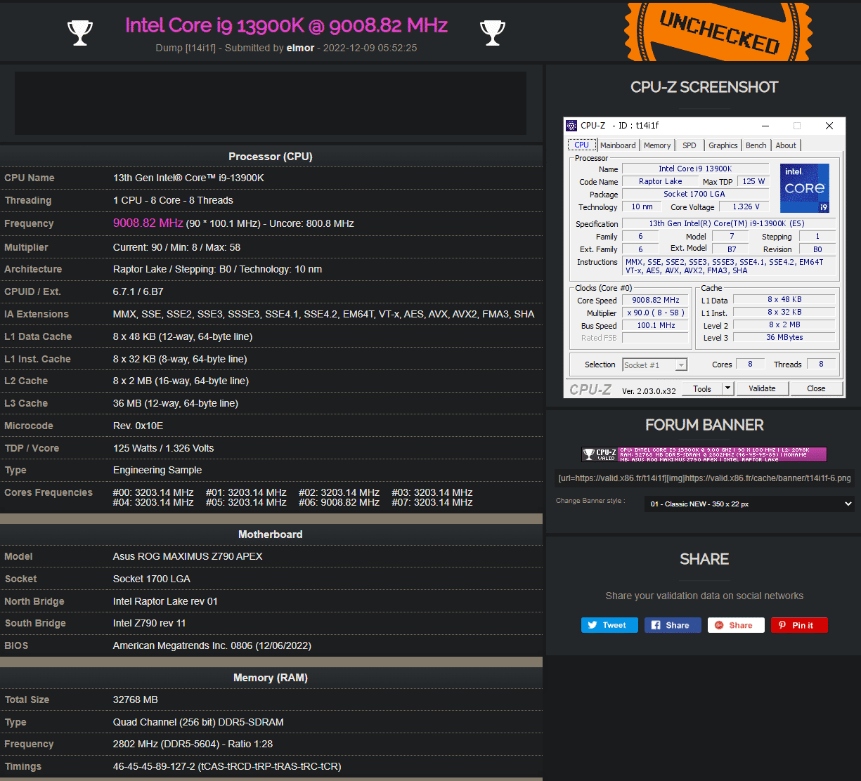Click the Architecture value Raptor Lake / Stepping: B0
The width and height of the screenshot is (861, 781).
(217, 270)
